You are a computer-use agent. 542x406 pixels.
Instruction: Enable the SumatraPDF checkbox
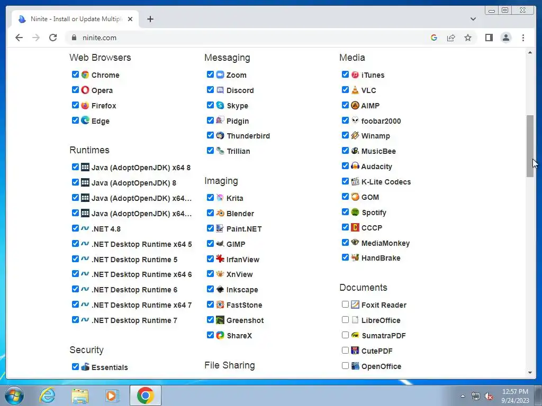[x=345, y=335]
